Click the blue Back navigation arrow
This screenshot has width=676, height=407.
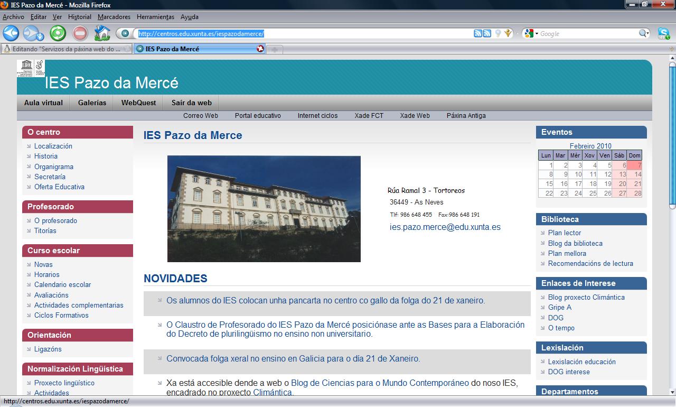(x=11, y=33)
